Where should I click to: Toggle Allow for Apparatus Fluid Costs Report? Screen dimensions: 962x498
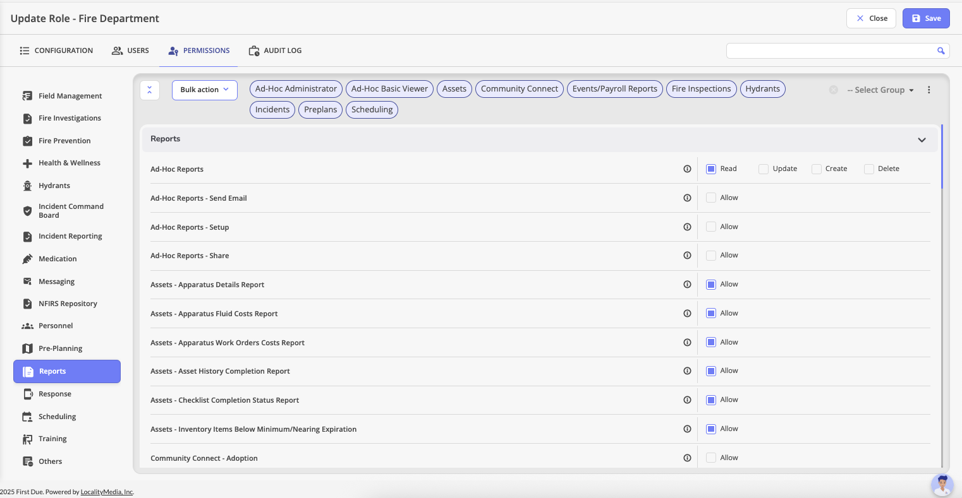click(x=711, y=313)
